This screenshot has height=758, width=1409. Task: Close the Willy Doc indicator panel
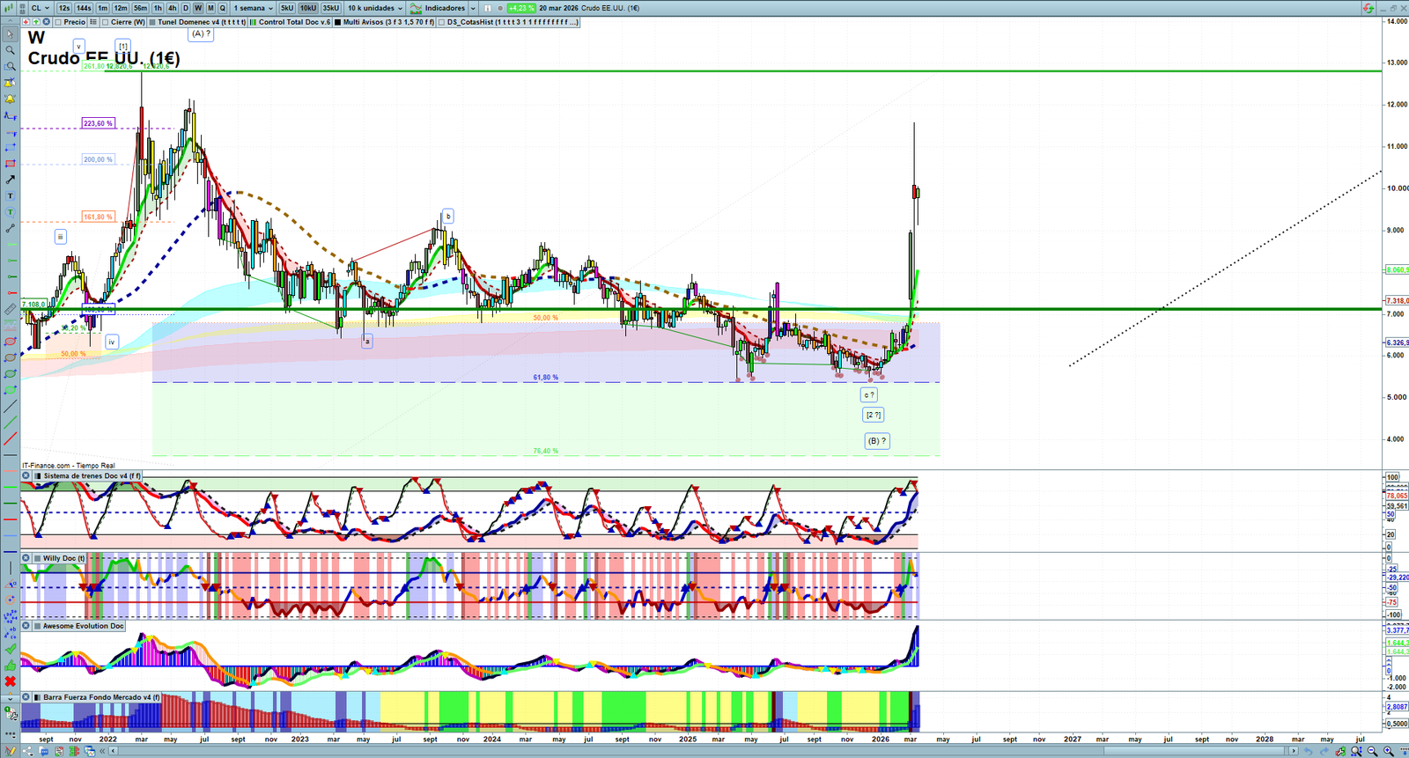(26, 558)
